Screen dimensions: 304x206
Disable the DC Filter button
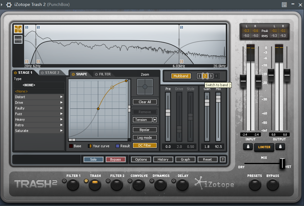[x=144, y=145]
